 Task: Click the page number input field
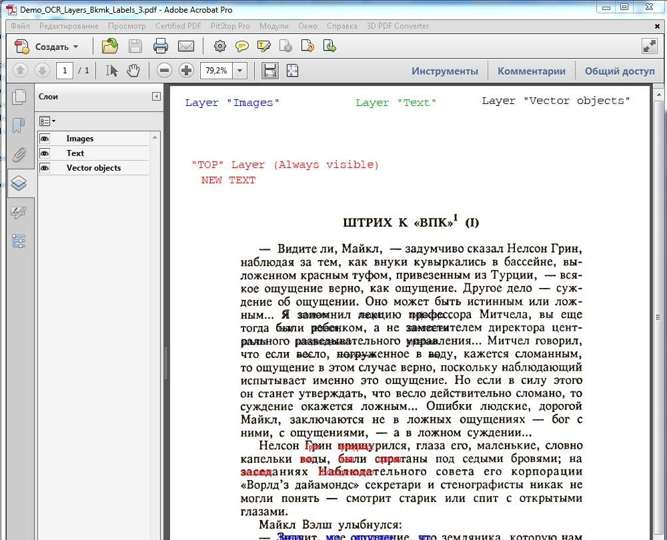coord(65,71)
